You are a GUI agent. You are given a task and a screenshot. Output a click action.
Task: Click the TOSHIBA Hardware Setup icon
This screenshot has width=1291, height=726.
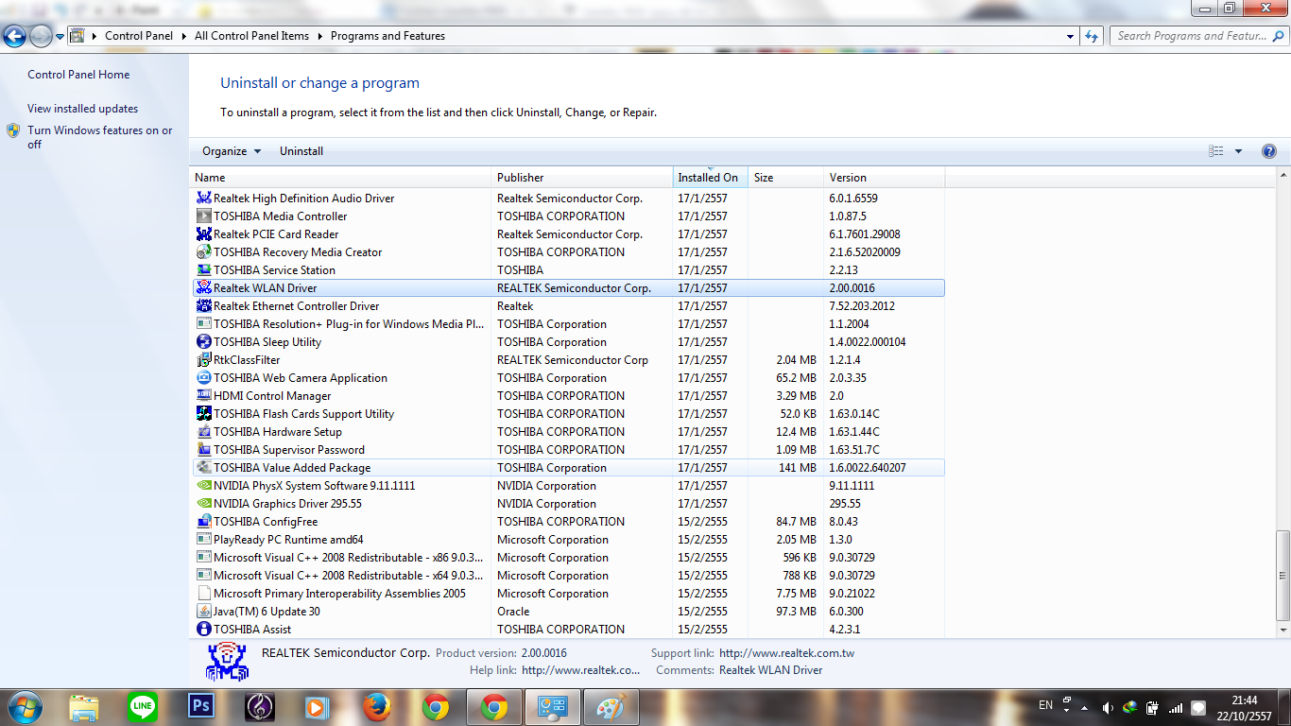click(x=203, y=432)
